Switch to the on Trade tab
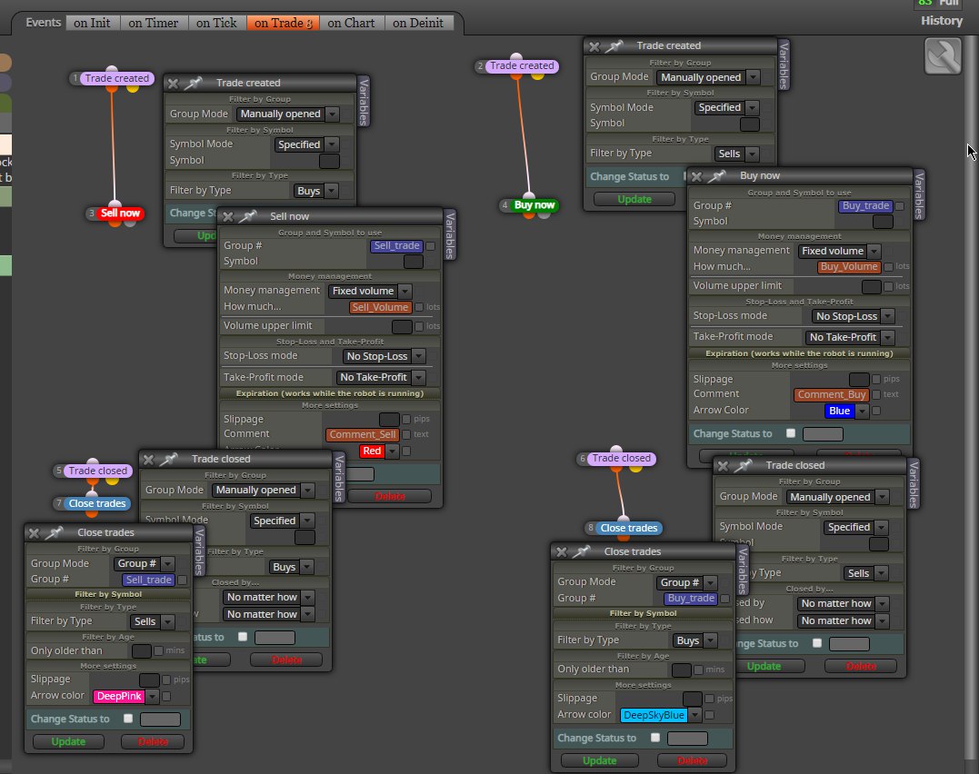Image resolution: width=979 pixels, height=774 pixels. 283,23
